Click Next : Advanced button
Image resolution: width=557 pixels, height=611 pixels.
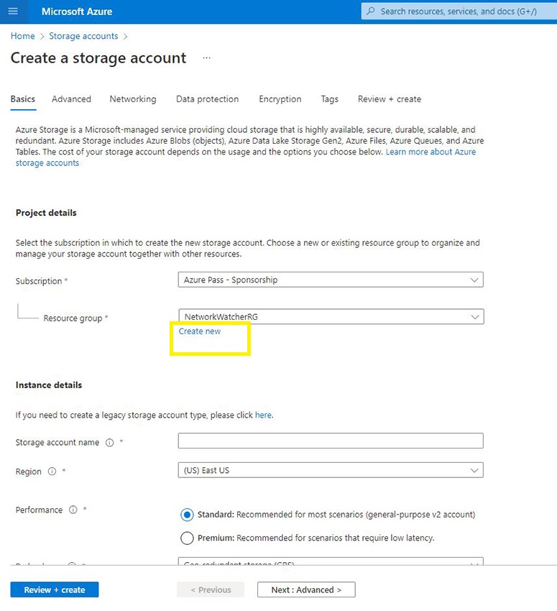(306, 589)
